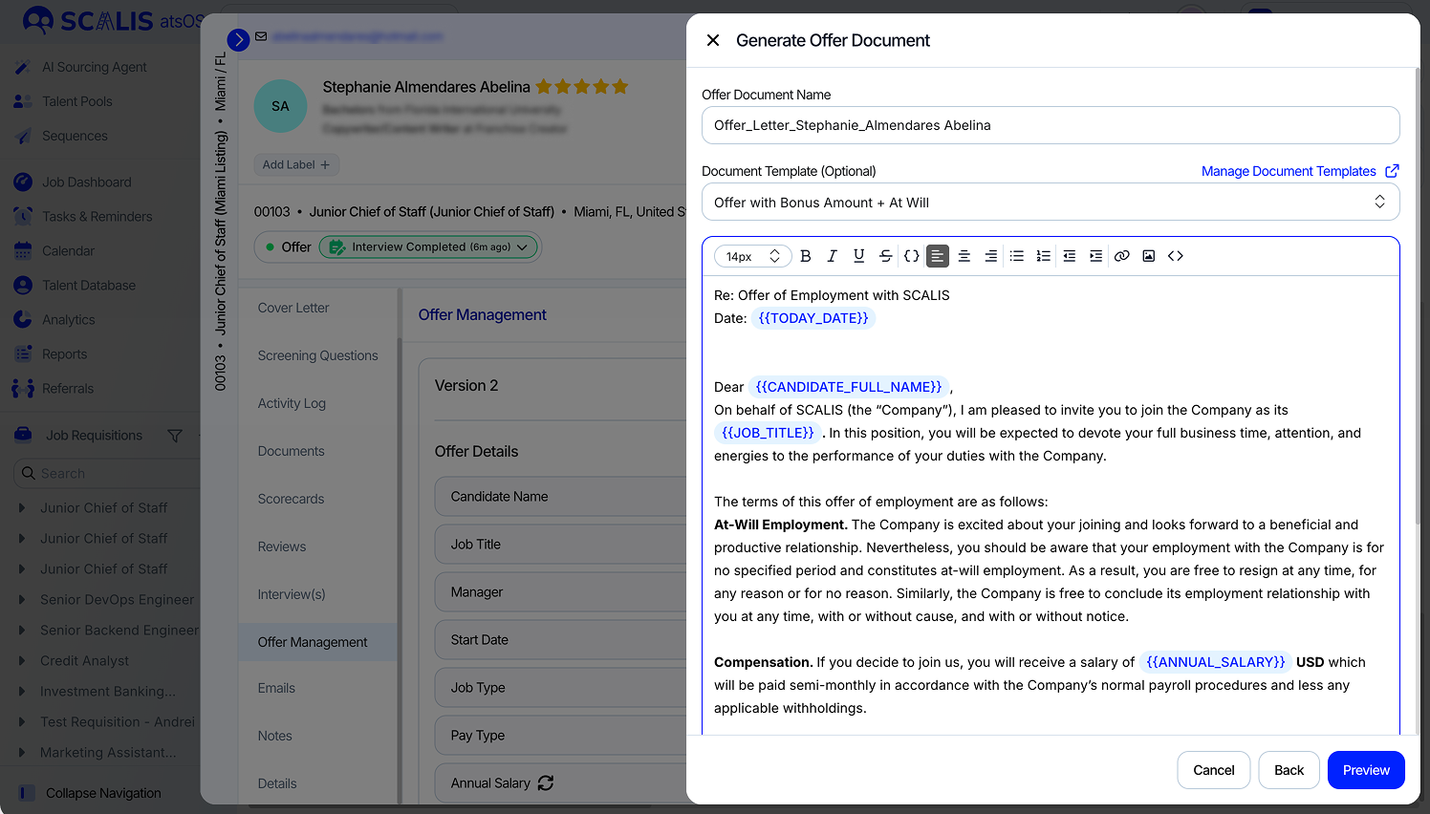Toggle bold formatting in editor toolbar
Image resolution: width=1430 pixels, height=814 pixels.
tap(806, 256)
